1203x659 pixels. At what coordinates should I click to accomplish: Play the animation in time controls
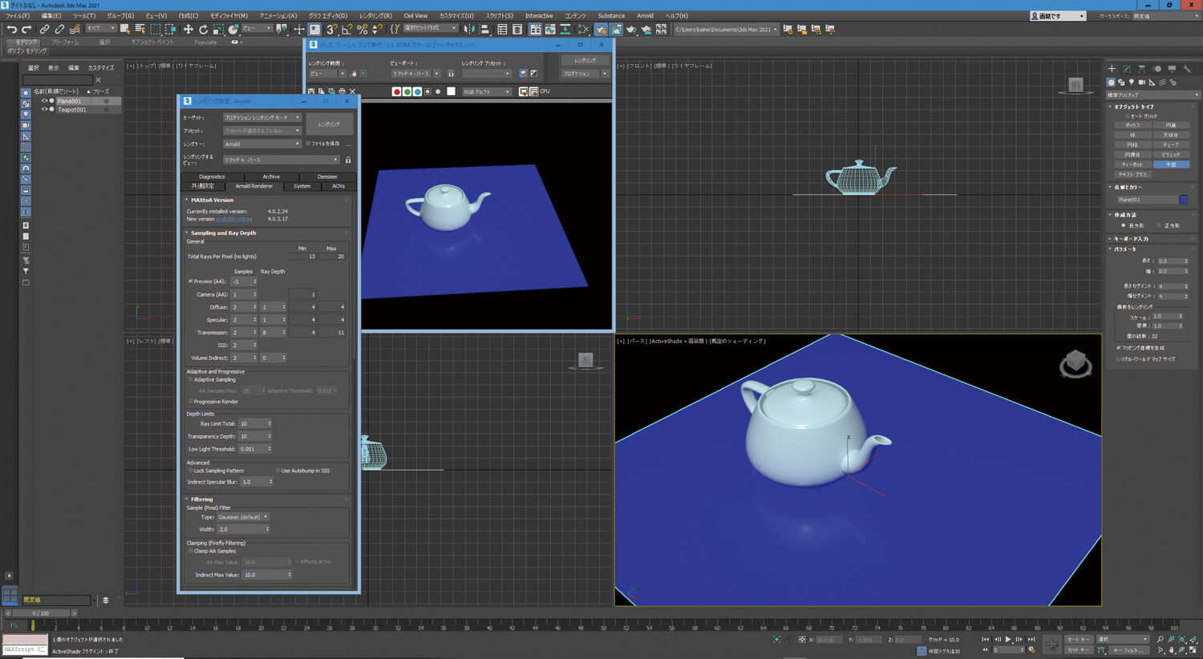click(1008, 639)
